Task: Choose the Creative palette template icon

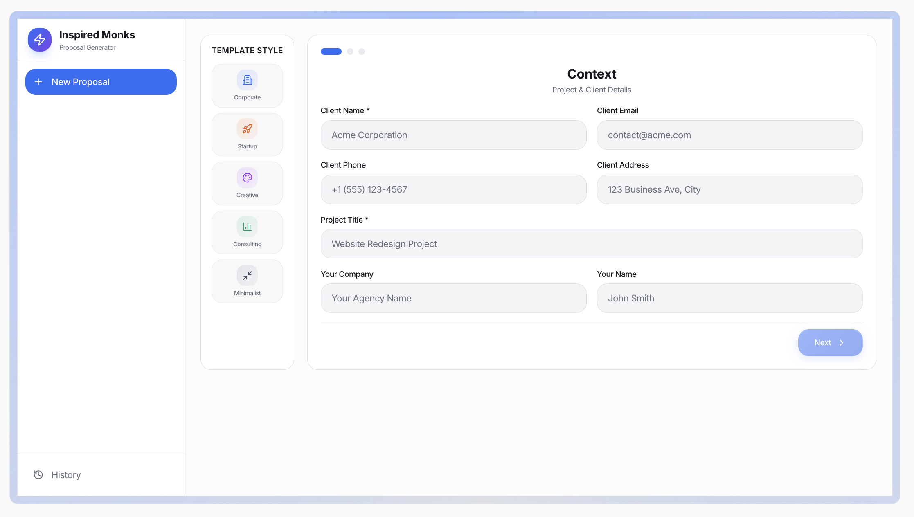Action: click(x=247, y=178)
